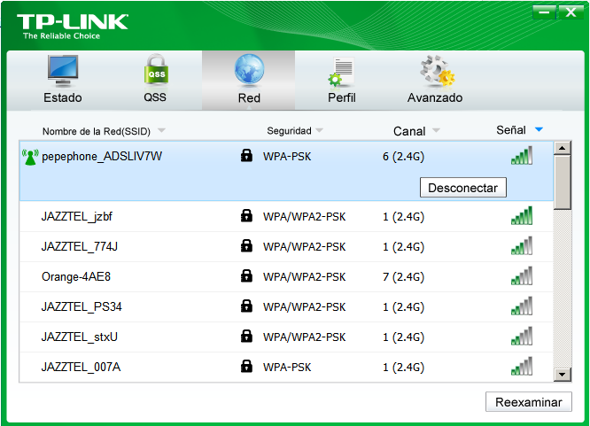Click the lock icon for JAZZTEL_PS34
This screenshot has width=590, height=426.
[x=246, y=306]
